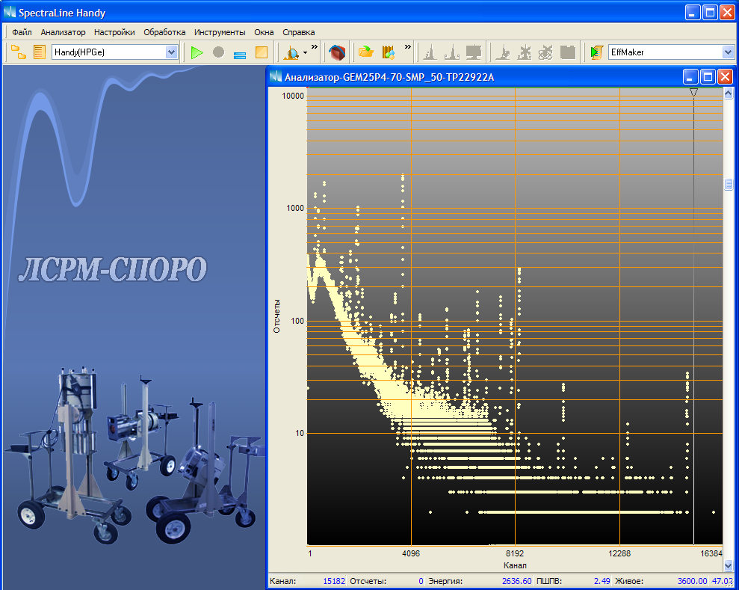This screenshot has height=590, width=739.
Task: Click the blue stacked-bars toolbar icon
Action: pos(240,53)
